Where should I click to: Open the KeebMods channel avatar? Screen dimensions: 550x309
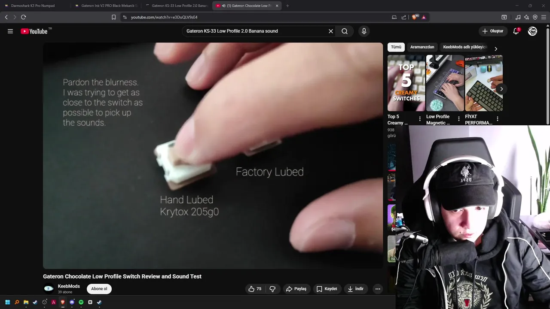tap(49, 289)
